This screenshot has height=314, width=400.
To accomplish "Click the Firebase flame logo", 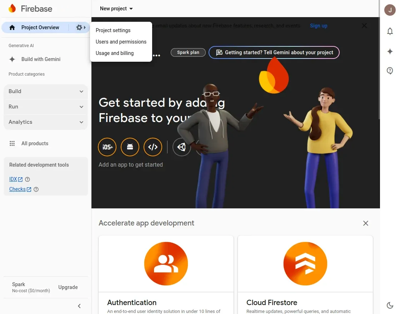I will 12,9.
